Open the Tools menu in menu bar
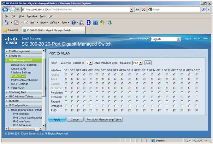The width and height of the screenshot is (213, 144). [x=43, y=16]
